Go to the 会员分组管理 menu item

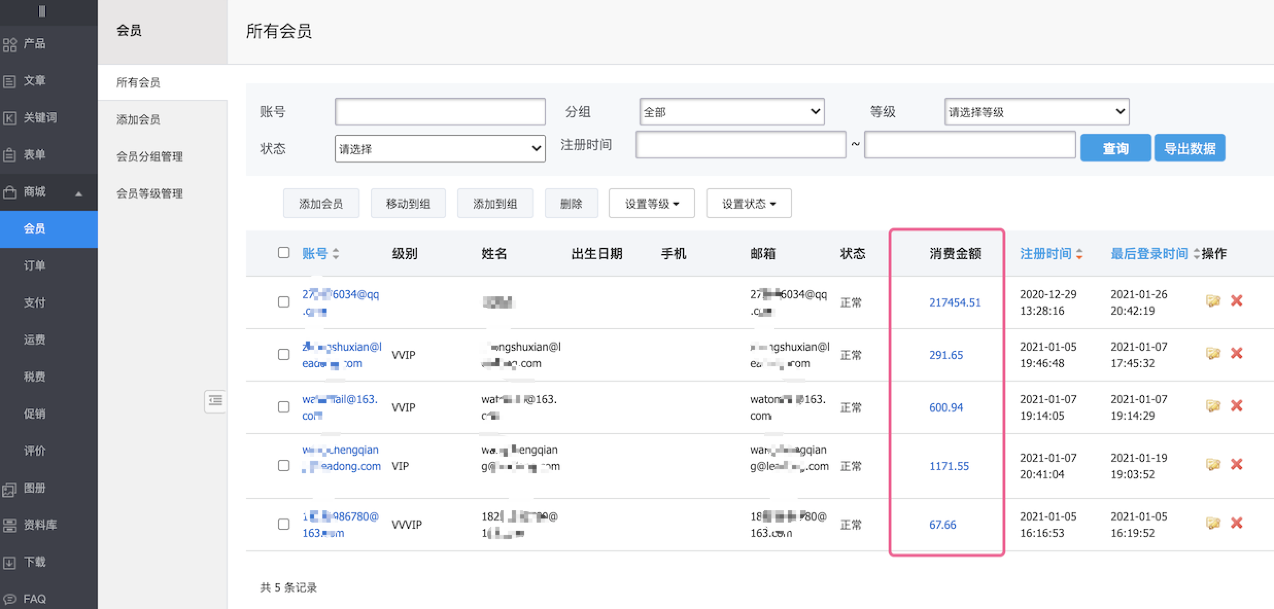click(149, 156)
